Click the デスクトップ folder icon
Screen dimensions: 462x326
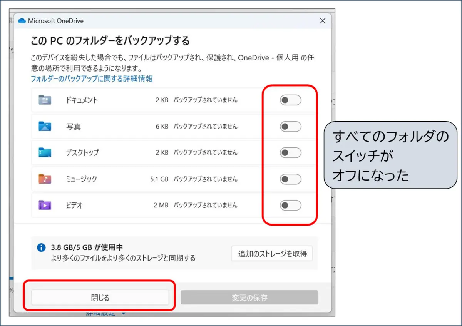45,152
